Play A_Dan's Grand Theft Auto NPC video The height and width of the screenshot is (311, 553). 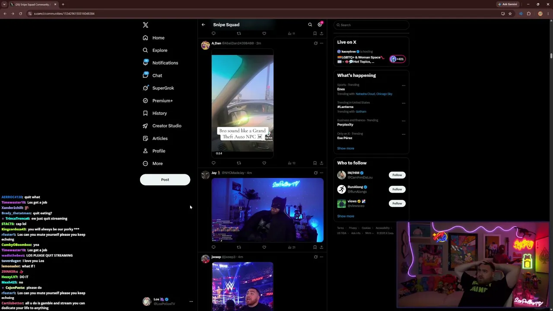pos(242,103)
